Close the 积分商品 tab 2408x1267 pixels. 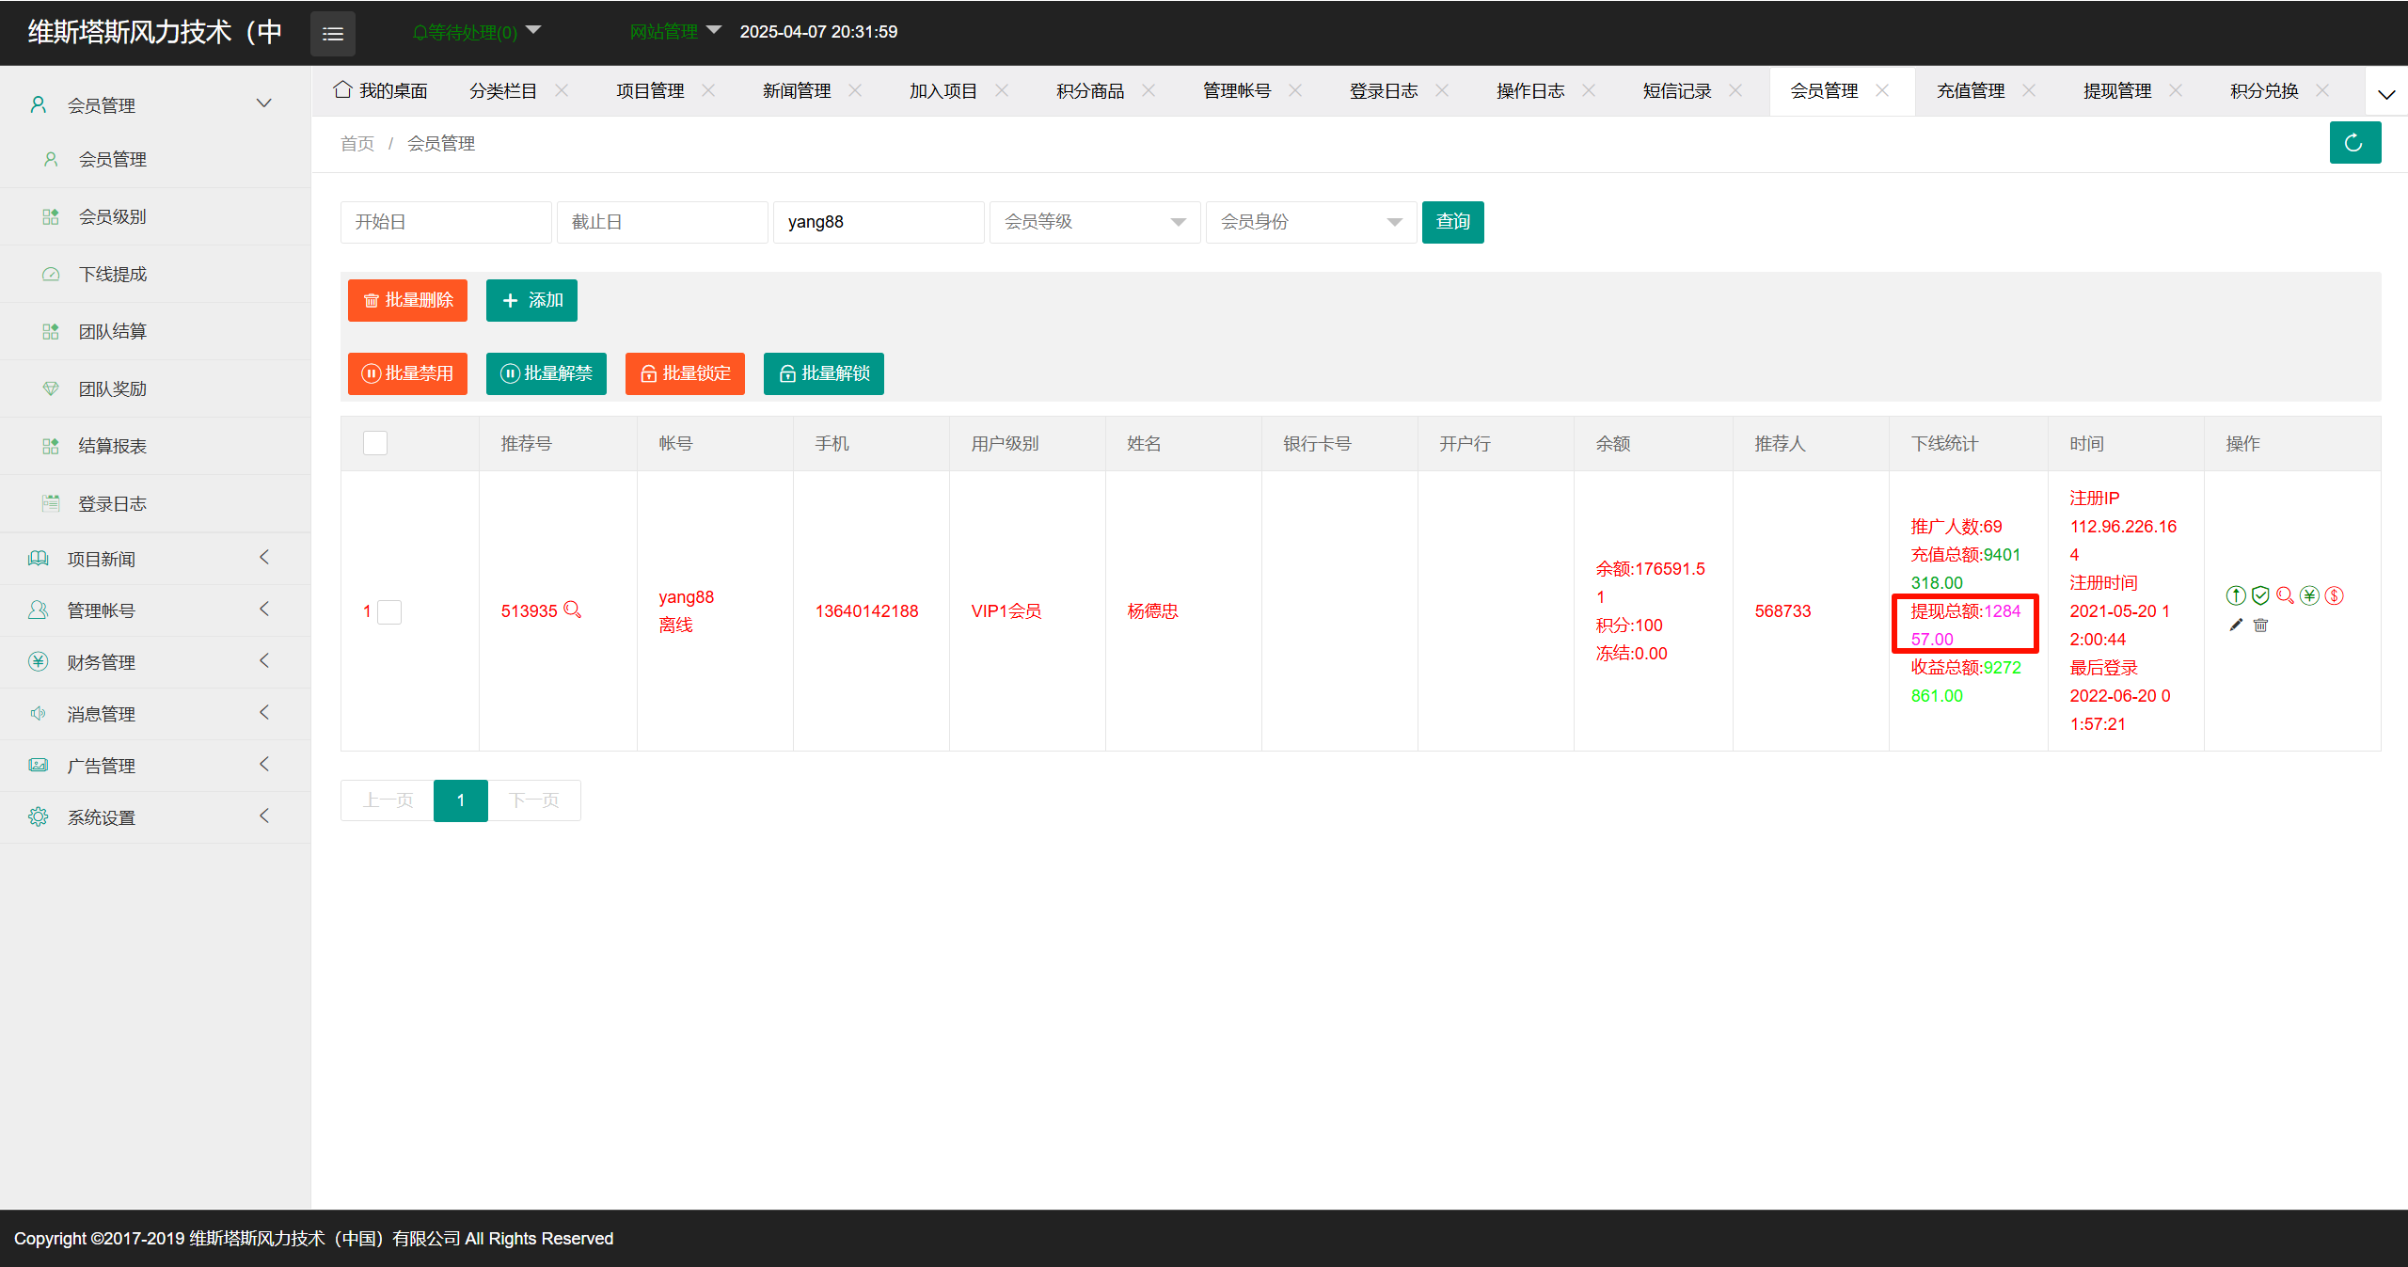[1149, 90]
